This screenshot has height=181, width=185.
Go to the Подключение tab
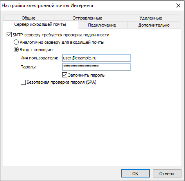point(102,25)
